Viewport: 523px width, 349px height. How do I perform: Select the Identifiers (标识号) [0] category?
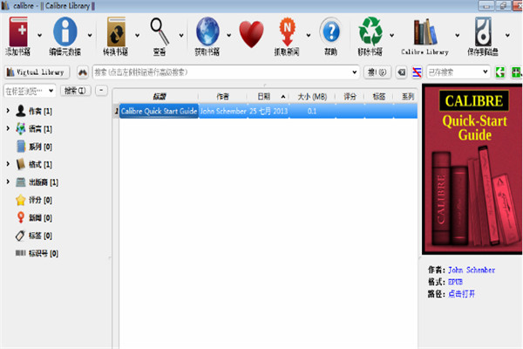click(37, 254)
